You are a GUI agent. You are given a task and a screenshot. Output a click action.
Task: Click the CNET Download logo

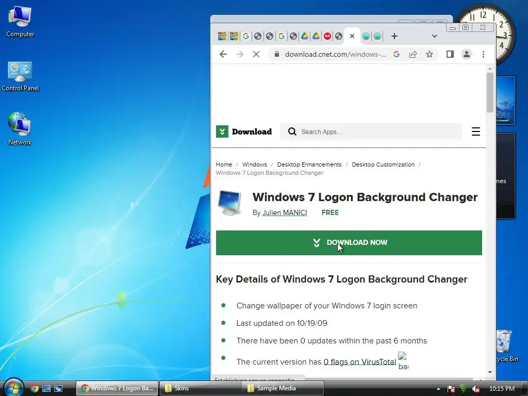[244, 131]
